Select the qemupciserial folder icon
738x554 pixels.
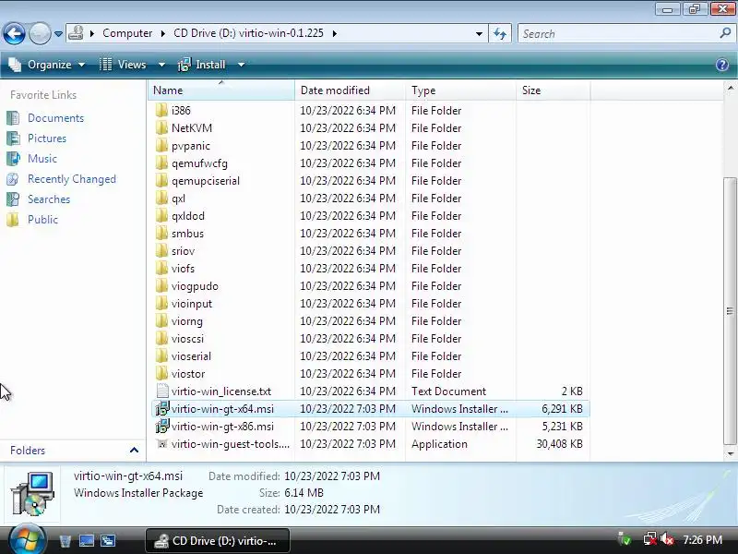click(x=161, y=180)
